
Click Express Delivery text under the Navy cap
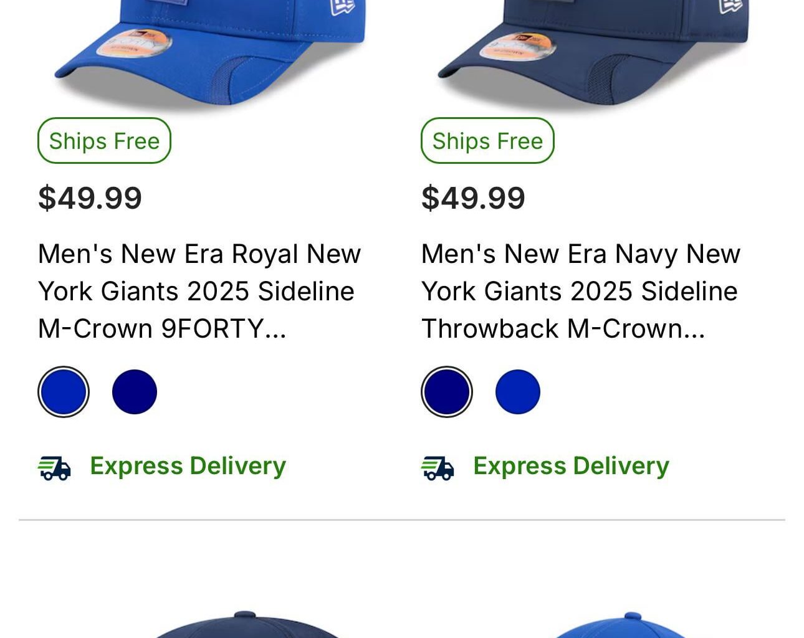coord(571,465)
